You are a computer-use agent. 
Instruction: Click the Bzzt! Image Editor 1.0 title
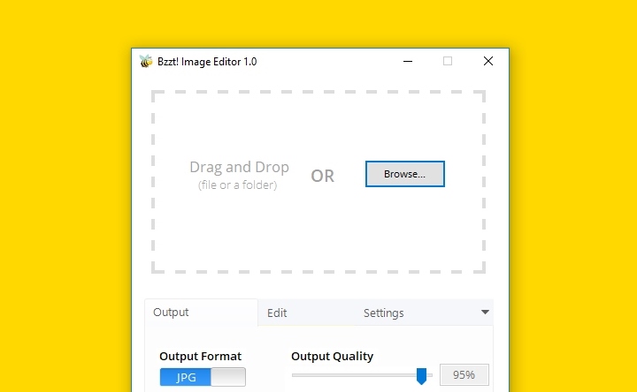pyautogui.click(x=207, y=62)
